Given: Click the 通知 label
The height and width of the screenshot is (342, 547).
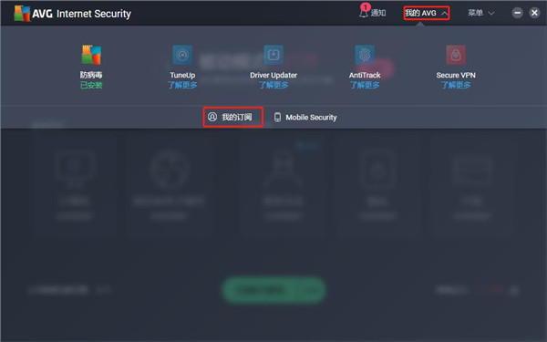Looking at the screenshot, I should pyautogui.click(x=378, y=13).
